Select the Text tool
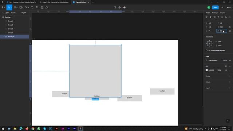Image resolution: width=233 pixels, height=131 pixels. 32,7
